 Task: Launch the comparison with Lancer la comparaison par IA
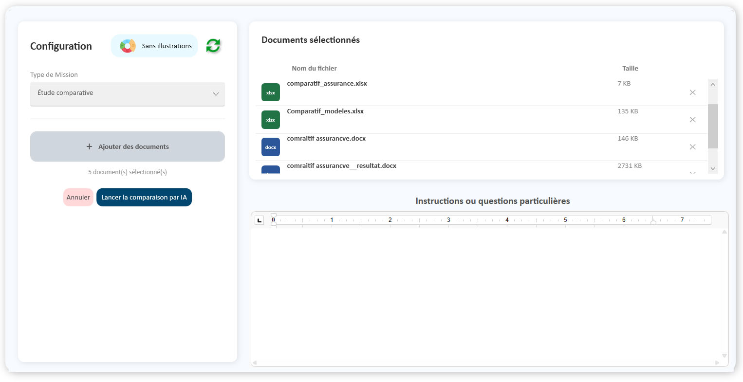(x=144, y=198)
